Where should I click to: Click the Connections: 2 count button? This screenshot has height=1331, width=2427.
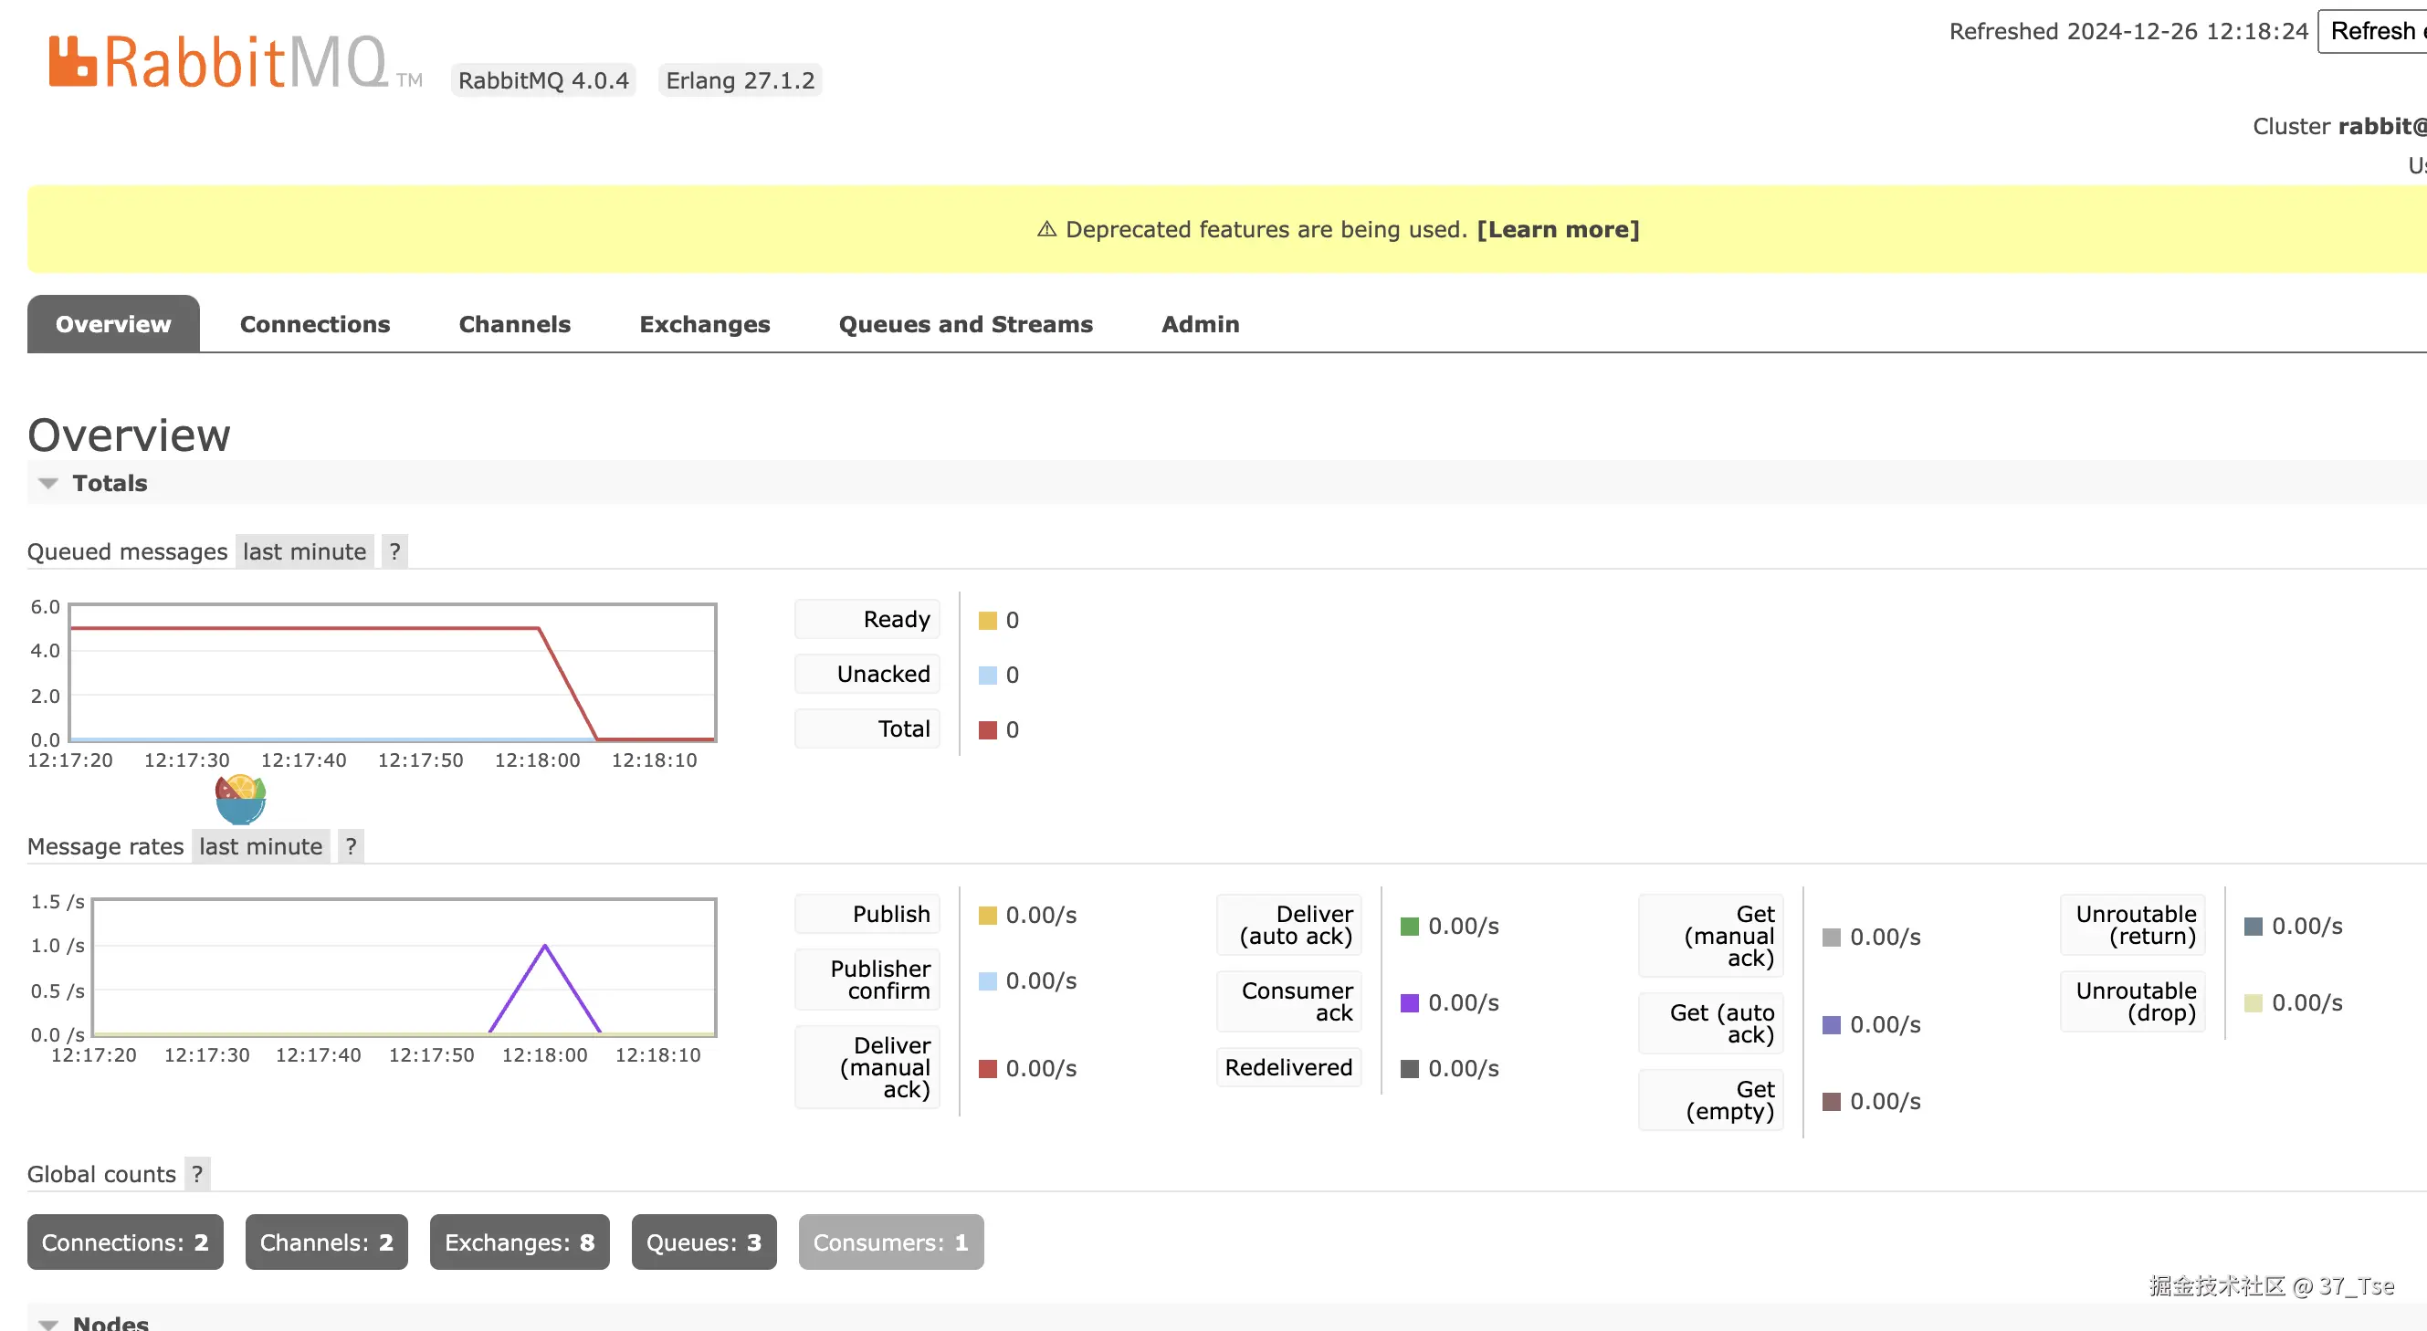[124, 1242]
